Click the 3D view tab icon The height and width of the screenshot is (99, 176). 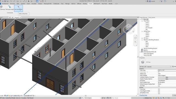(x=10, y=17)
